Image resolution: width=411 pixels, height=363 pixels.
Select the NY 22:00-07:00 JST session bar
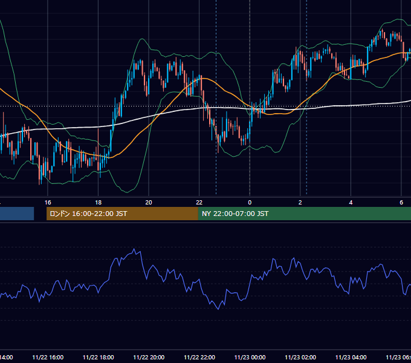304,214
